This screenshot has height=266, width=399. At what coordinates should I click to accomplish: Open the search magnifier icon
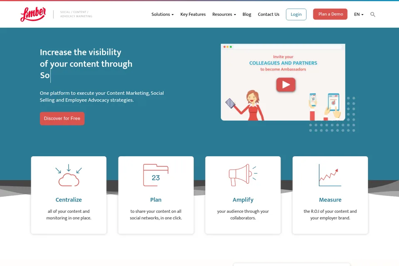pos(372,15)
